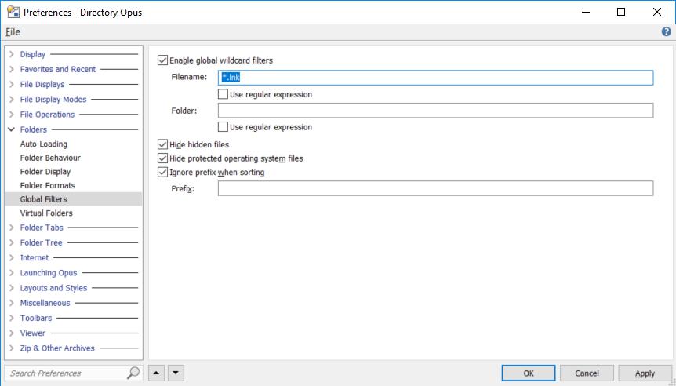Select the Folder Behaviour page
The height and width of the screenshot is (386, 676).
pyautogui.click(x=50, y=158)
